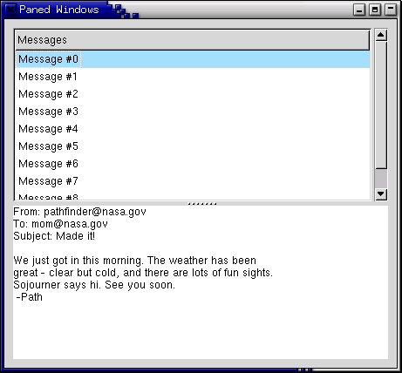Maximize the Paned Windows window
Screen dimensions: 402x373
tap(375, 10)
